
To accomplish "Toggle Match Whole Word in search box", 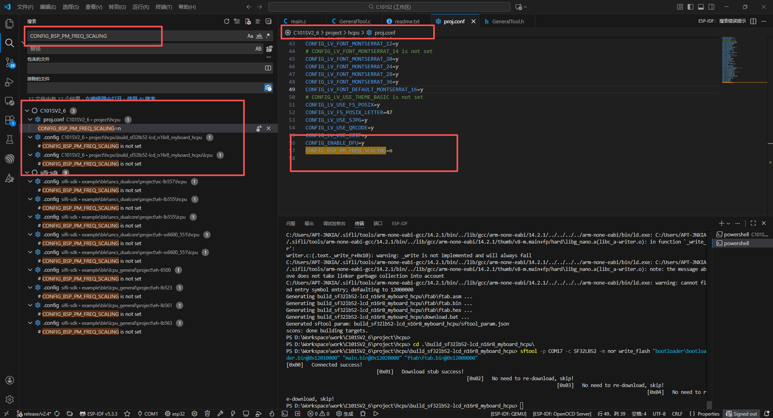I will click(x=259, y=36).
